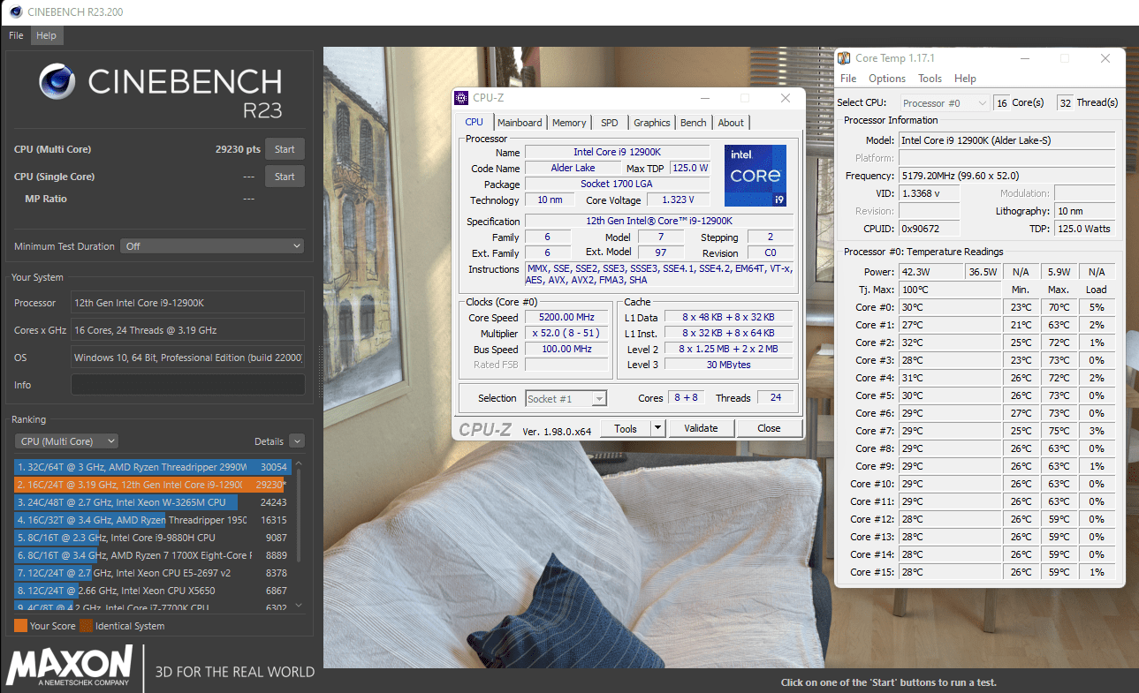Image resolution: width=1139 pixels, height=693 pixels.
Task: Select the Threadripper 2990W ranking row
Action: click(x=152, y=467)
